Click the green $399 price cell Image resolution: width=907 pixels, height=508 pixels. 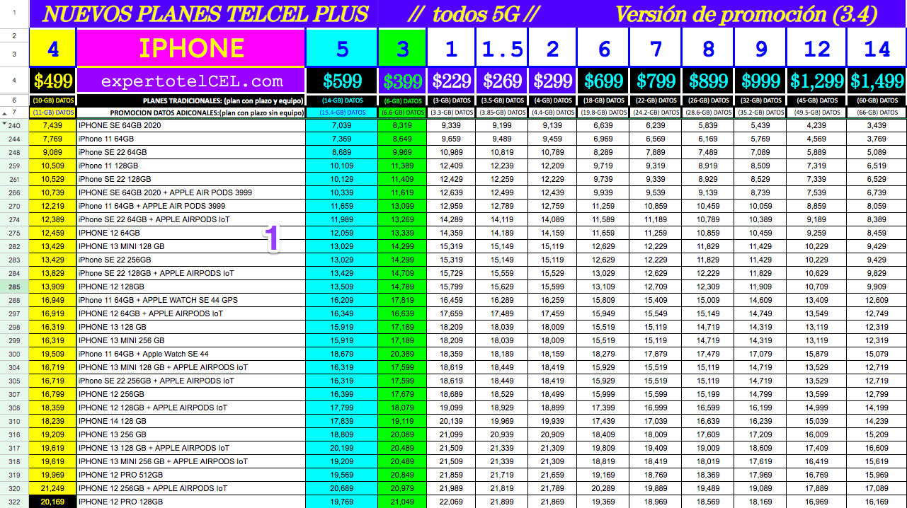(402, 81)
